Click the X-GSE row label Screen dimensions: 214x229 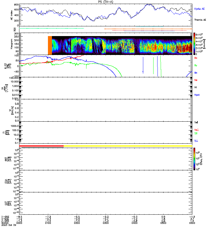pos(5,217)
